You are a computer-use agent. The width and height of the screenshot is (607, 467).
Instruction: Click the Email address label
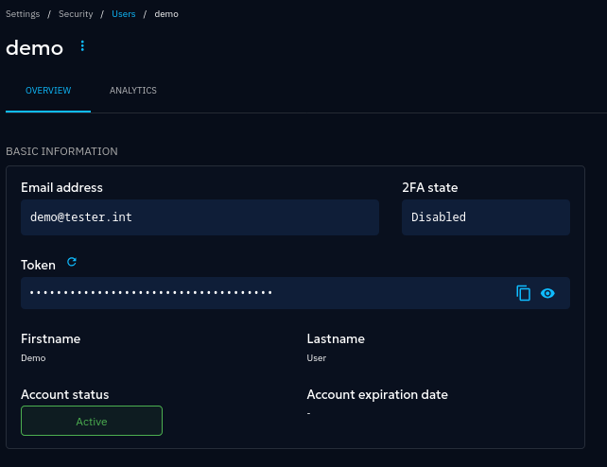(x=62, y=188)
